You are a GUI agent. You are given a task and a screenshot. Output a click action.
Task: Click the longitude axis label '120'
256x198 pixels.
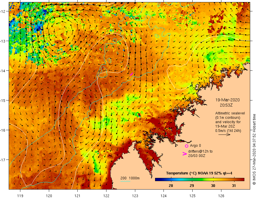tap(49, 196)
